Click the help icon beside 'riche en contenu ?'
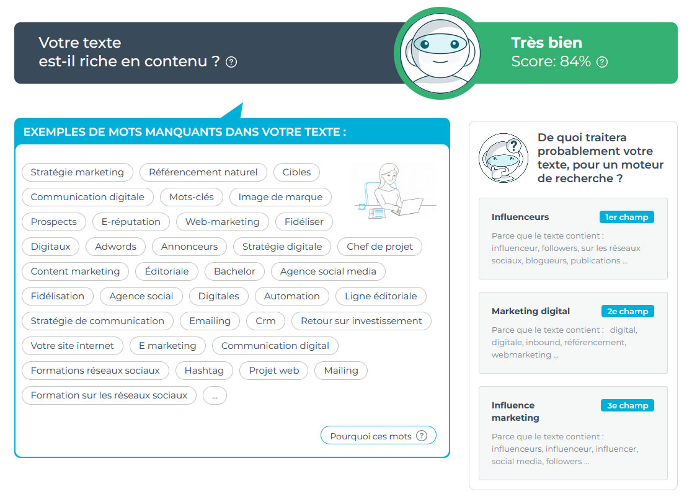 click(231, 62)
